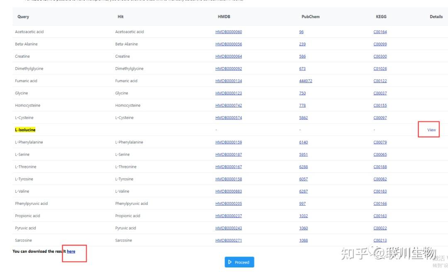The width and height of the screenshot is (448, 272).
Task: Open HMDB0000060 link for Acetoacetic acid
Action: [229, 32]
